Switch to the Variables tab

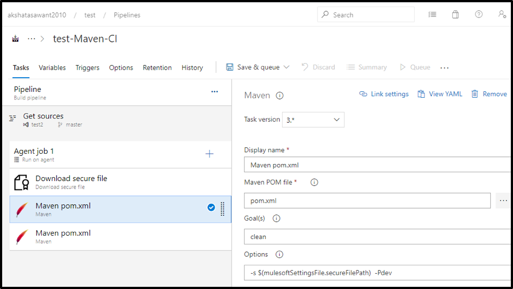click(52, 68)
